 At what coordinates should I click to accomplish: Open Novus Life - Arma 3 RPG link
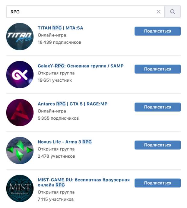pos(65,142)
